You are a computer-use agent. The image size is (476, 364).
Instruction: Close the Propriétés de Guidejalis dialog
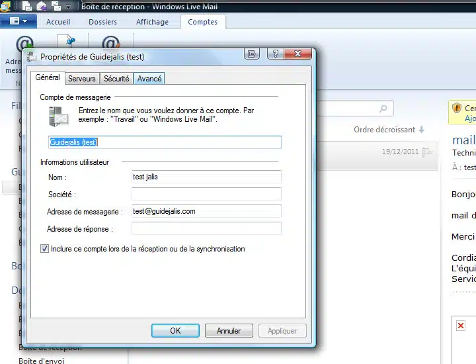point(297,54)
